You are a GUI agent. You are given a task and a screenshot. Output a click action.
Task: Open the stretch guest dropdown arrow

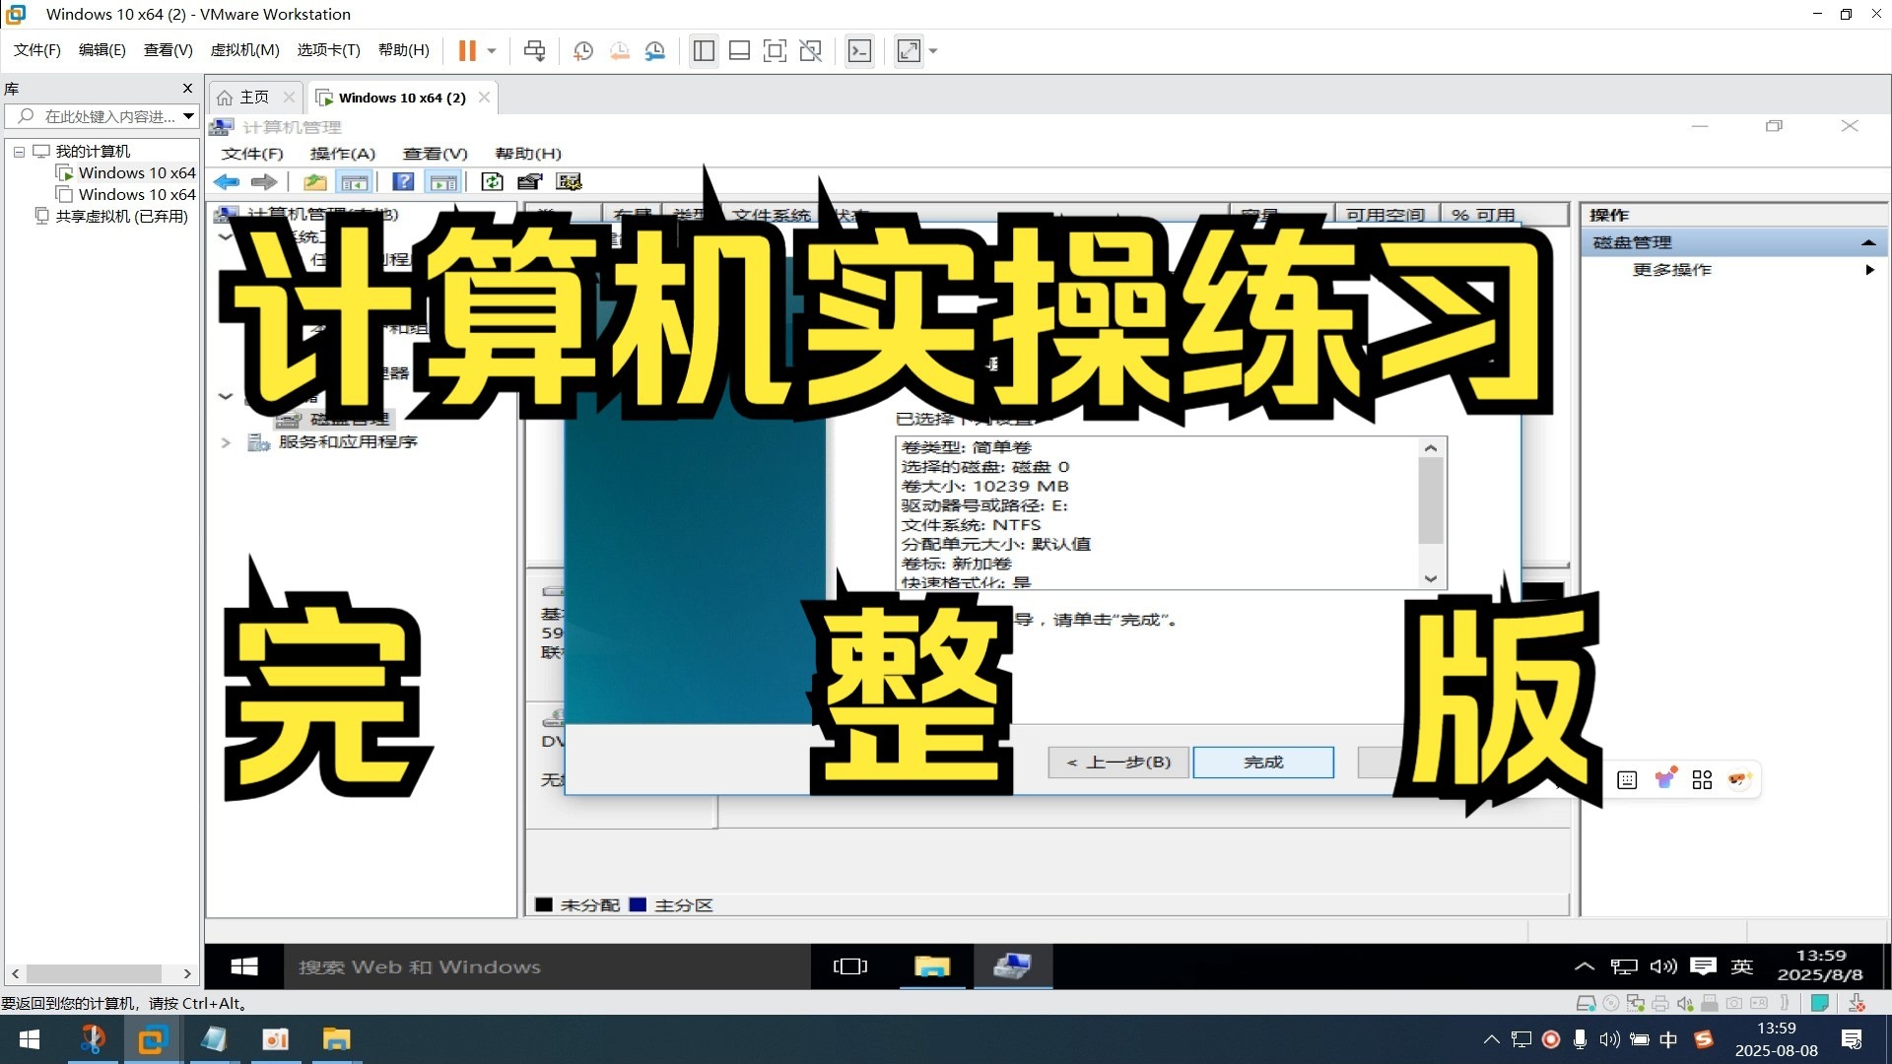933,50
